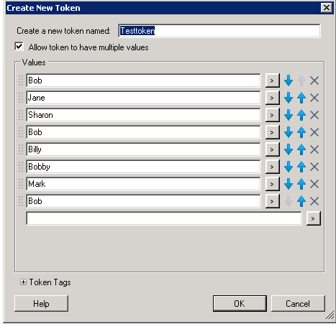Click the token name field containing Testtoken
336x324 pixels.
219,31
